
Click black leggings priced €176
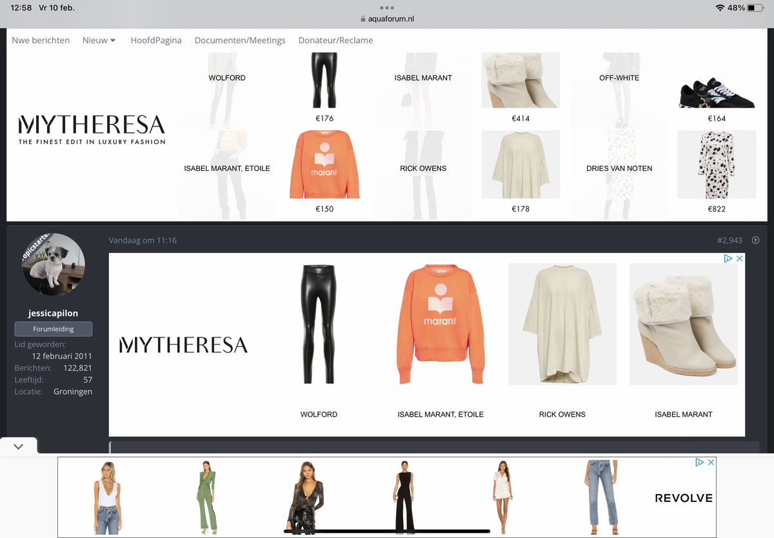pyautogui.click(x=324, y=80)
